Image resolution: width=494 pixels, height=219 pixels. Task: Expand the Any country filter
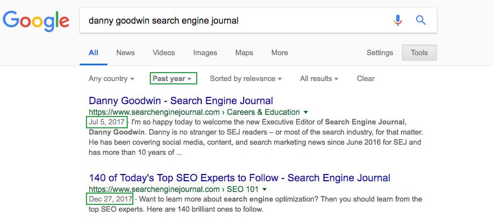click(111, 78)
